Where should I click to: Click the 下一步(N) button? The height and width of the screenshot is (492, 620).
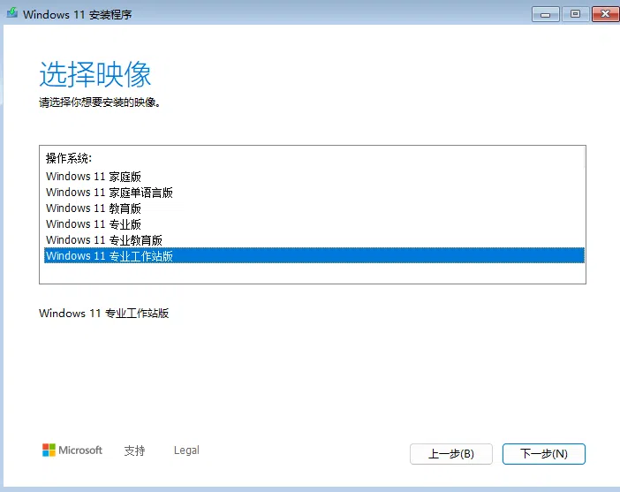pos(544,454)
